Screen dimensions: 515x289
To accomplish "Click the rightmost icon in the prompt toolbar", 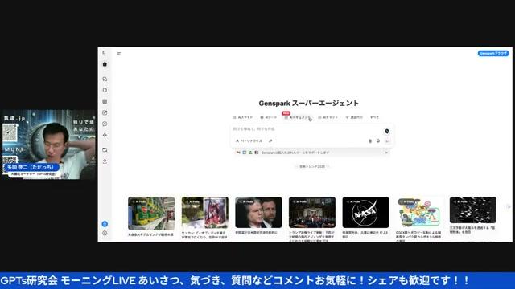I will (387, 141).
